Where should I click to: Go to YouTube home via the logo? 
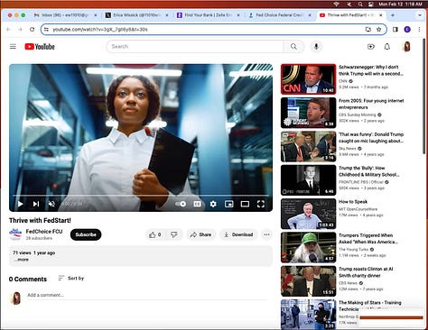pyautogui.click(x=40, y=47)
